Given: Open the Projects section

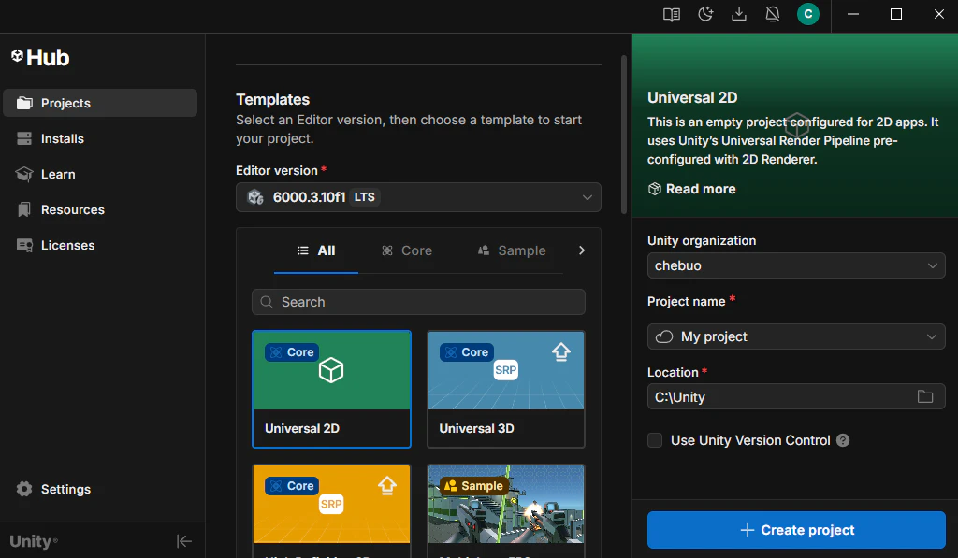Looking at the screenshot, I should [x=100, y=103].
